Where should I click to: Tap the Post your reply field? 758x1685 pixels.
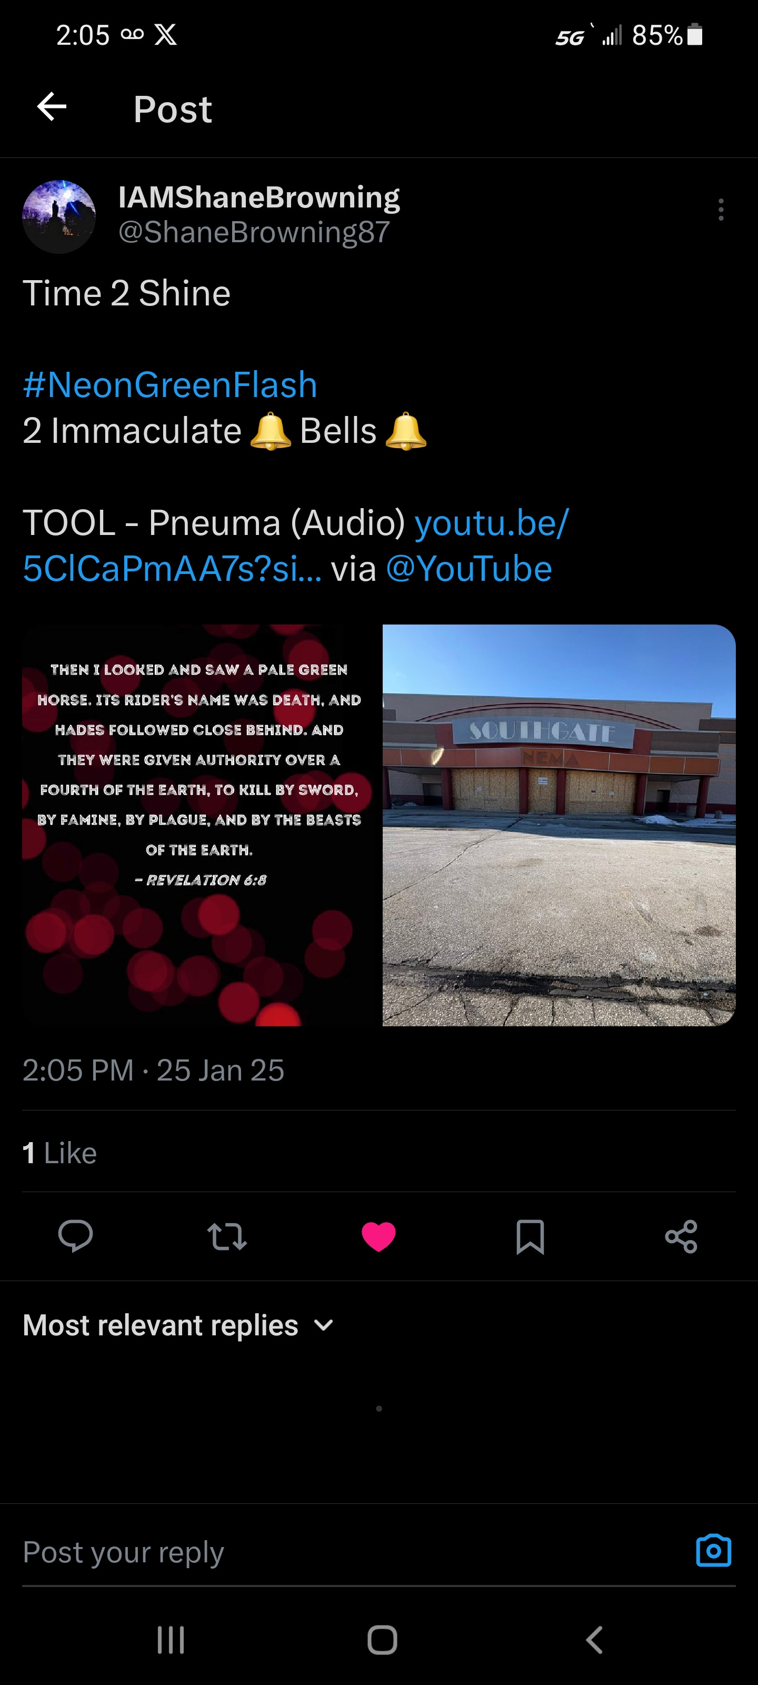[353, 1552]
